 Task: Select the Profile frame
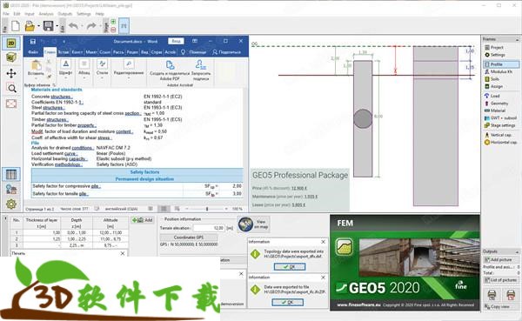[x=501, y=64]
